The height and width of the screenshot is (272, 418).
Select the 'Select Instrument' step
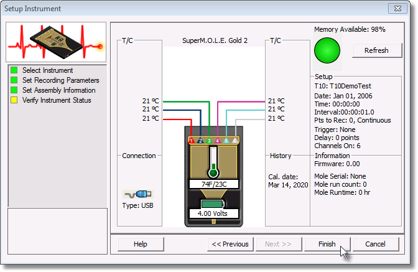[x=47, y=70]
